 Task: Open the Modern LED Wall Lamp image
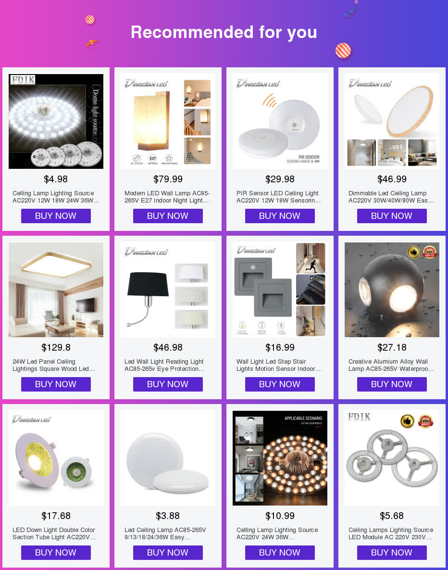coord(167,121)
